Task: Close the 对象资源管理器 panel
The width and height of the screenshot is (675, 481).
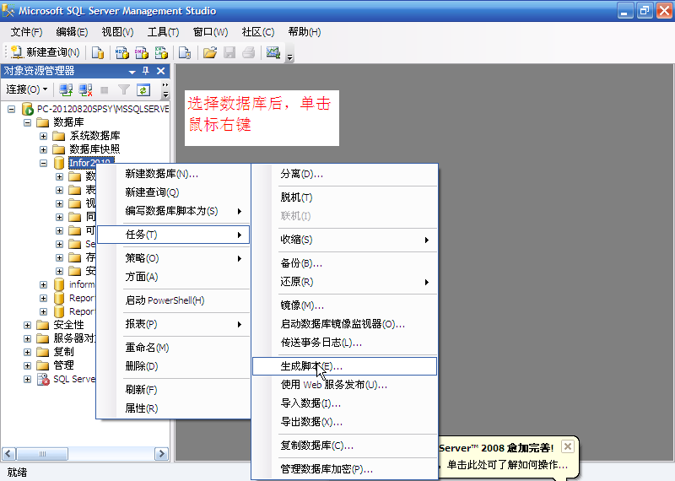Action: click(160, 71)
